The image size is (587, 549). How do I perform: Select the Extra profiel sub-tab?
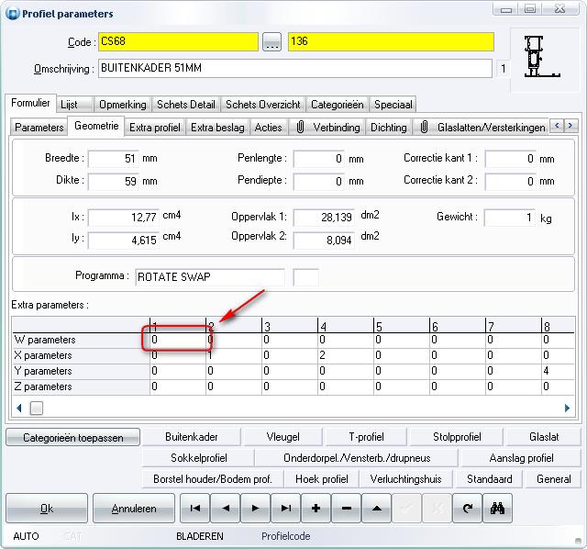[x=155, y=128]
